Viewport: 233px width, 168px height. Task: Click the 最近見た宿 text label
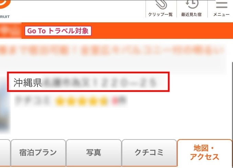pyautogui.click(x=191, y=14)
